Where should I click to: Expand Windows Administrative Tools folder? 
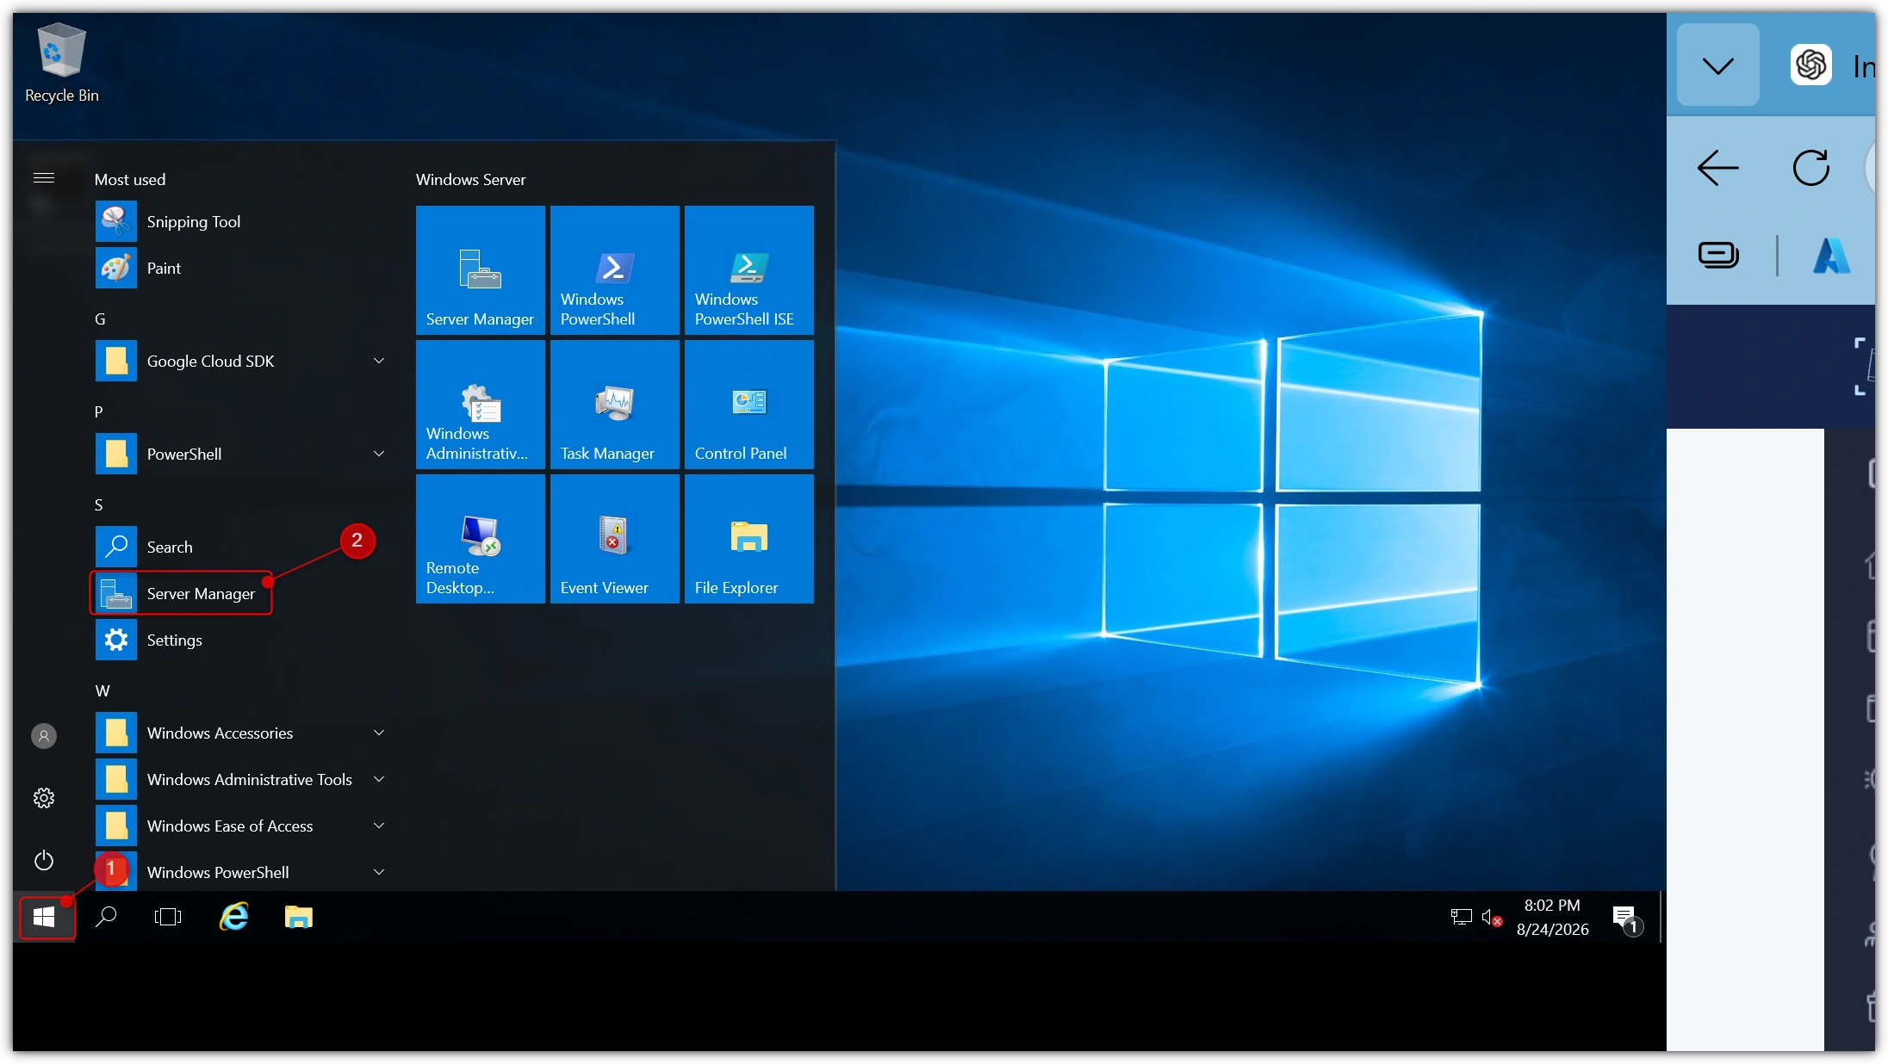(240, 780)
